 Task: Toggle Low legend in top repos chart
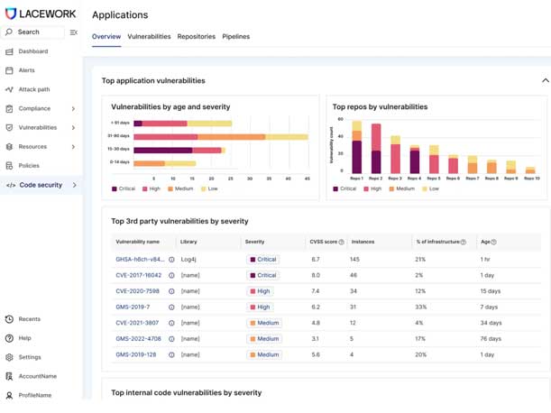point(429,189)
